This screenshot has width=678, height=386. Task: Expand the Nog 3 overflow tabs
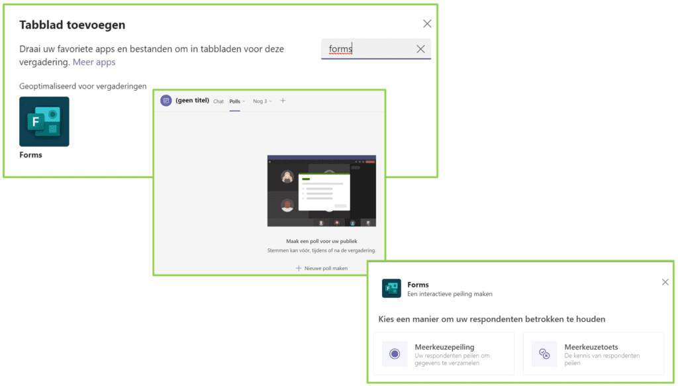pos(262,101)
